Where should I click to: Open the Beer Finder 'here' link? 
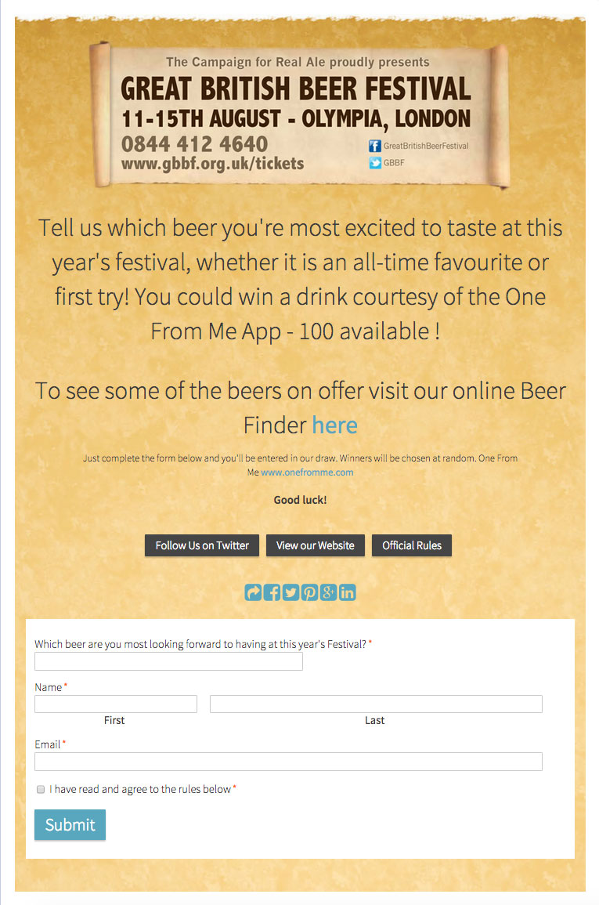pos(334,424)
